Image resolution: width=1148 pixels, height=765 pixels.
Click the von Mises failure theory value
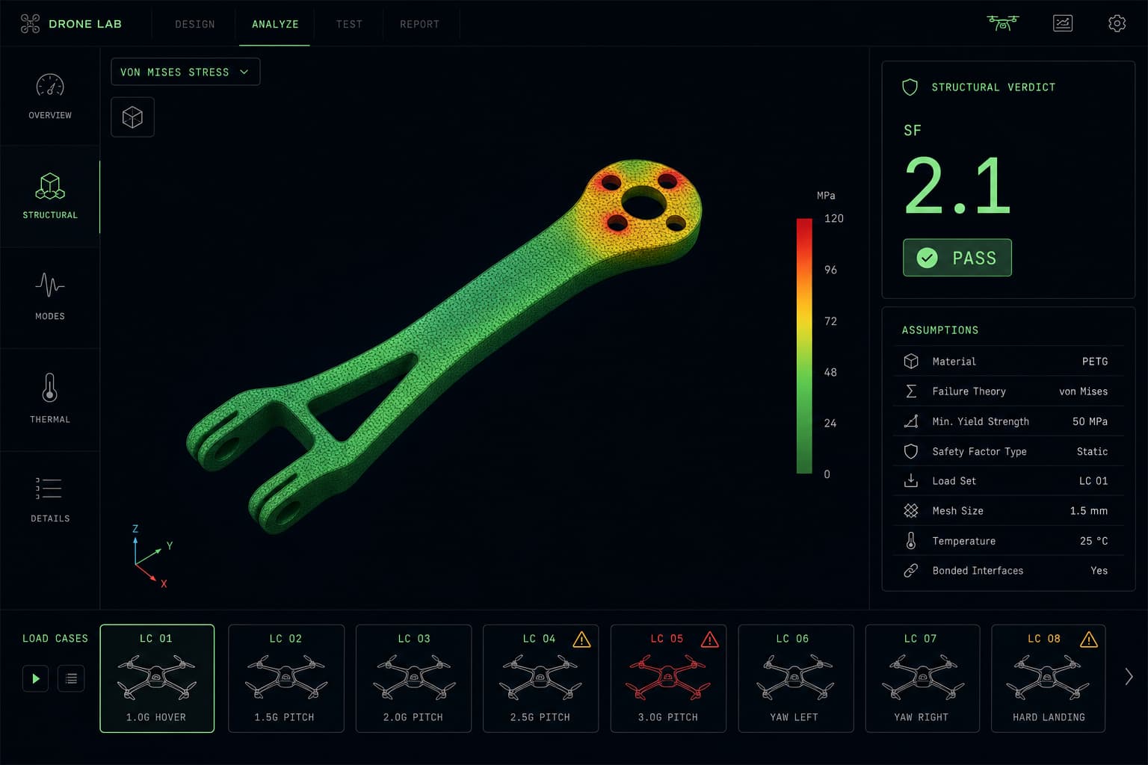1083,391
